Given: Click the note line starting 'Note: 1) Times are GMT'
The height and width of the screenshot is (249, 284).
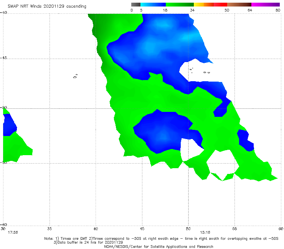Looking at the screenshot, I should [161, 239].
